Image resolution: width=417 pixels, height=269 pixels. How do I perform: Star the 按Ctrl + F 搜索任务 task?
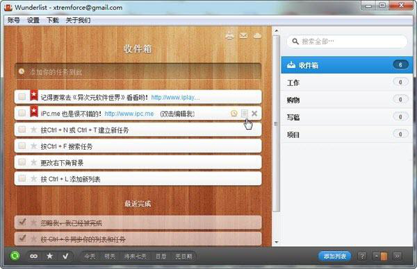[34, 146]
